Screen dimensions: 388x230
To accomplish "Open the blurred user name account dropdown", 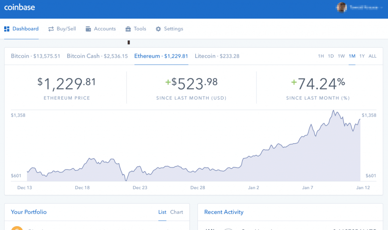I will point(366,8).
